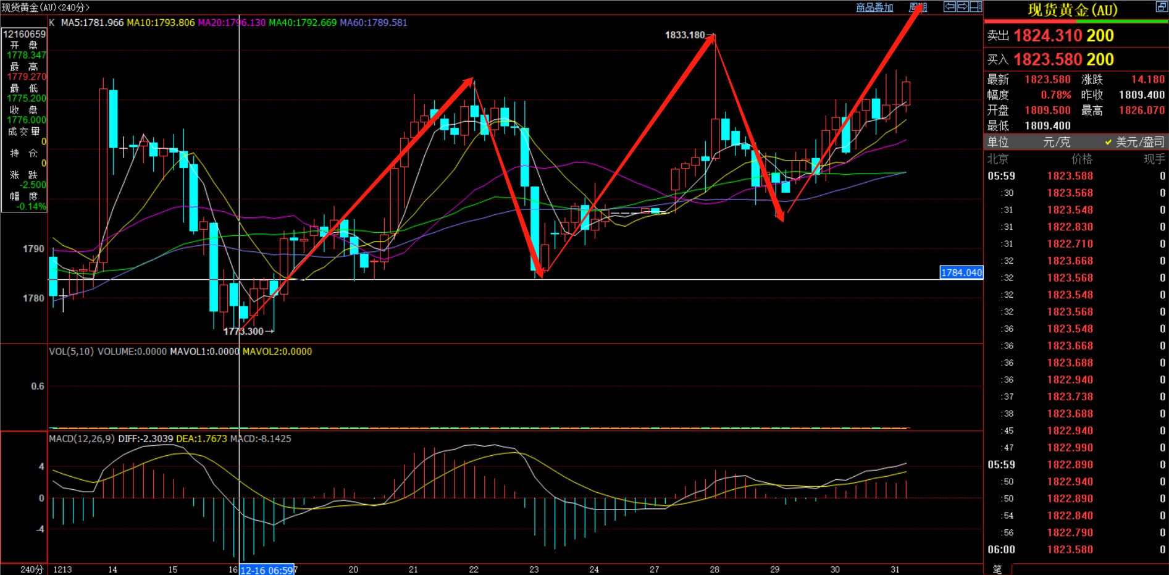Click the MA40:1792.669 indicator label
Screen dimensions: 1169x575
pyautogui.click(x=303, y=22)
